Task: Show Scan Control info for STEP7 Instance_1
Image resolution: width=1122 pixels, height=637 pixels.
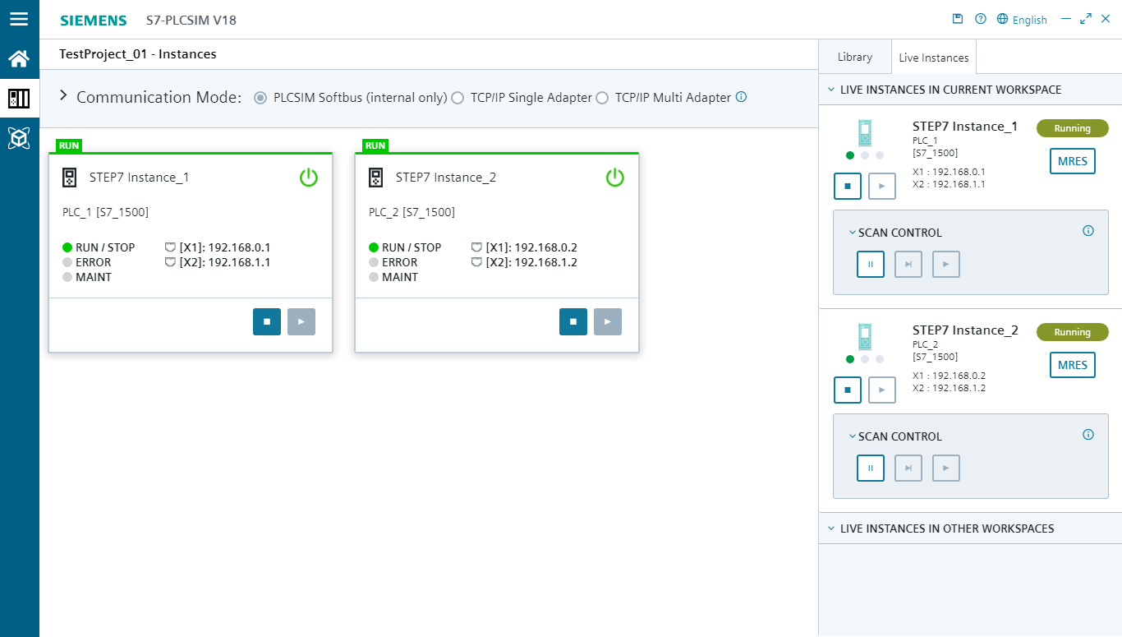Action: (1088, 231)
